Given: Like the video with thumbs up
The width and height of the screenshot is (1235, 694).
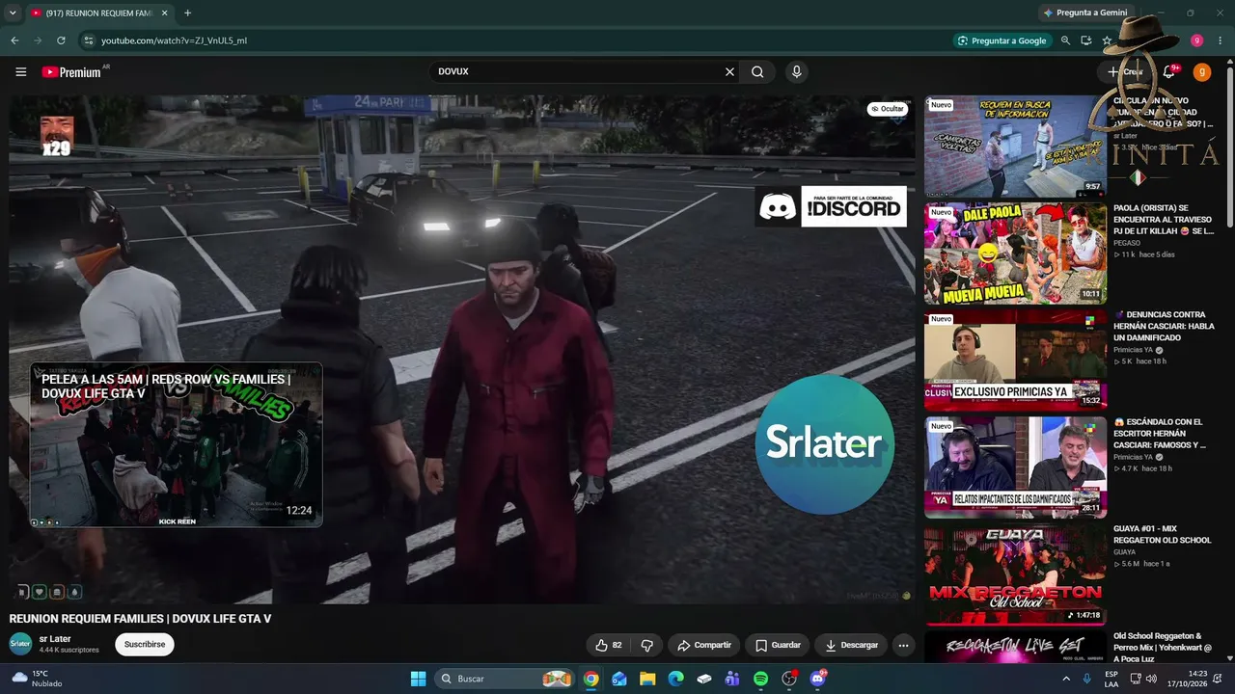Looking at the screenshot, I should 609,645.
